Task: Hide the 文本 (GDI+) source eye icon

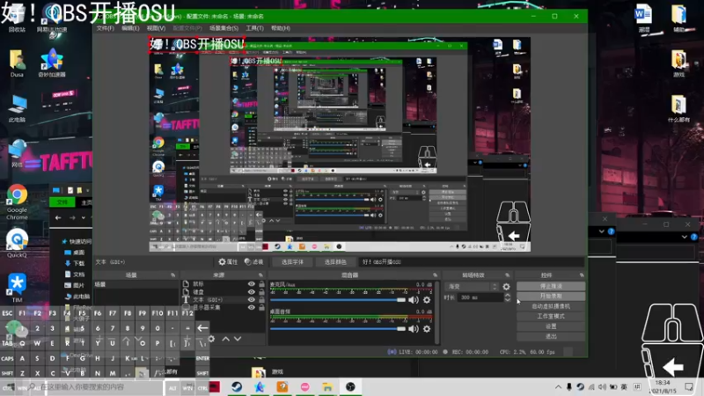Action: click(x=251, y=299)
